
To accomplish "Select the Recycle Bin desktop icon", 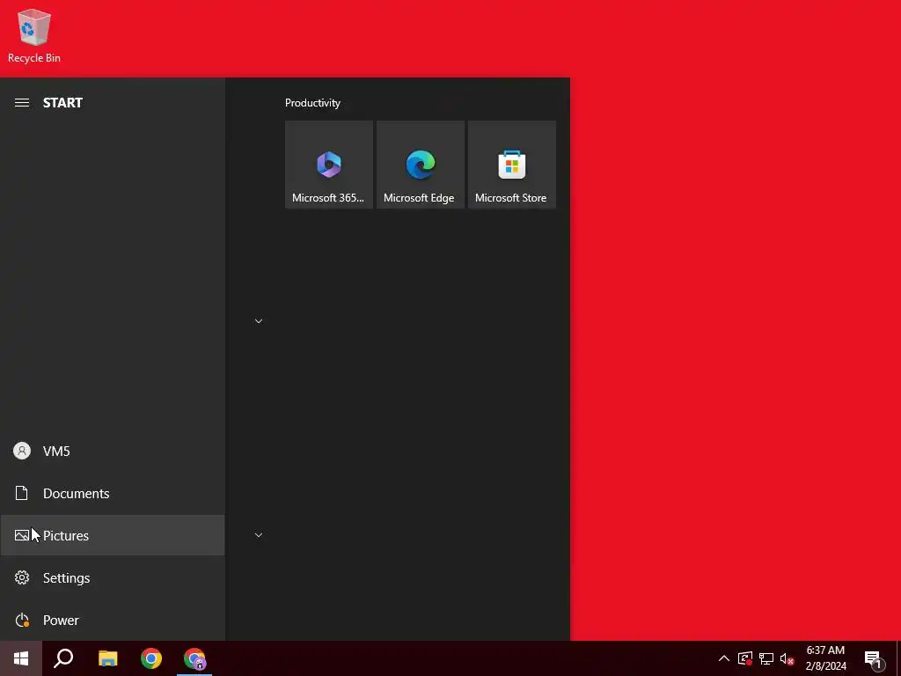I will coord(34,36).
